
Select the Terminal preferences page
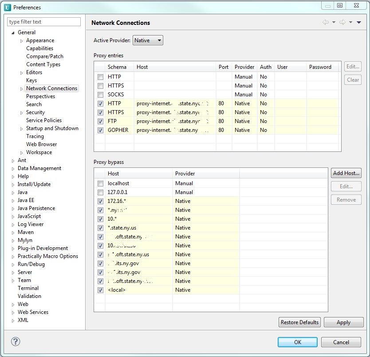click(28, 288)
